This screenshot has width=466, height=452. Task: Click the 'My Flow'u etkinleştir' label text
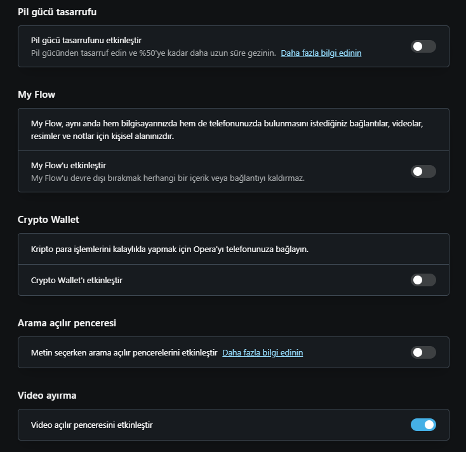pos(68,166)
